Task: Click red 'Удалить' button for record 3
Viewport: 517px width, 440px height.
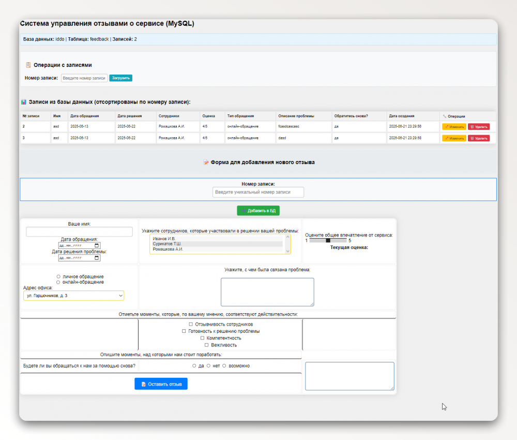Action: (x=478, y=138)
